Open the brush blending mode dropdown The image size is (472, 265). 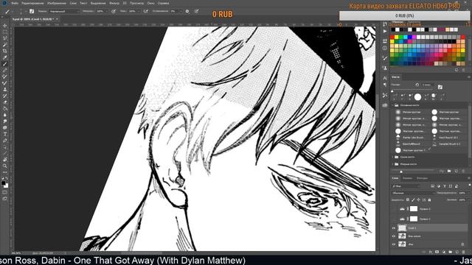(x=64, y=11)
